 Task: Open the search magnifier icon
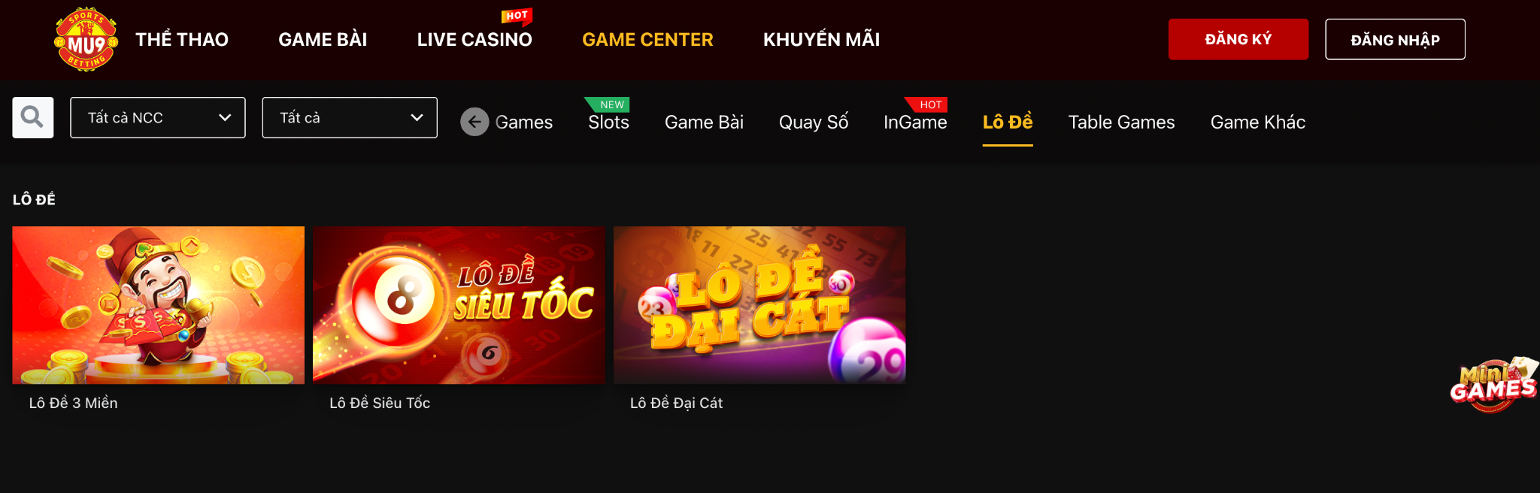33,117
